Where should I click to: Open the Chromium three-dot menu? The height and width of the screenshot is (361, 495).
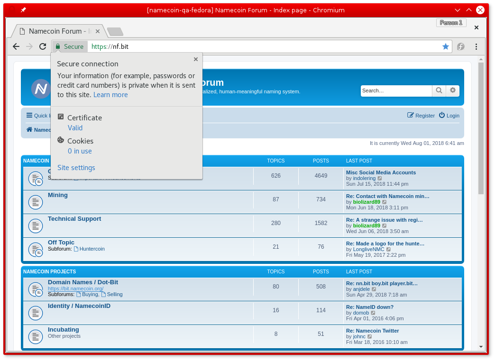(476, 46)
